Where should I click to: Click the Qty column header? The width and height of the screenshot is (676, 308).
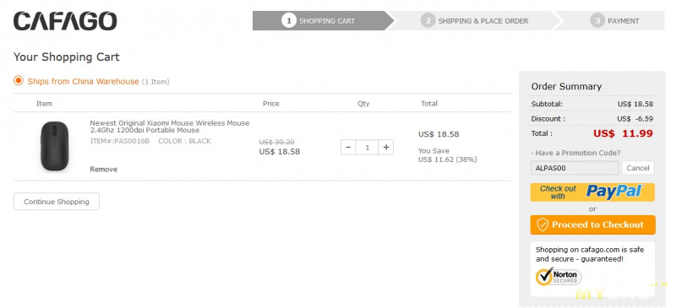363,104
